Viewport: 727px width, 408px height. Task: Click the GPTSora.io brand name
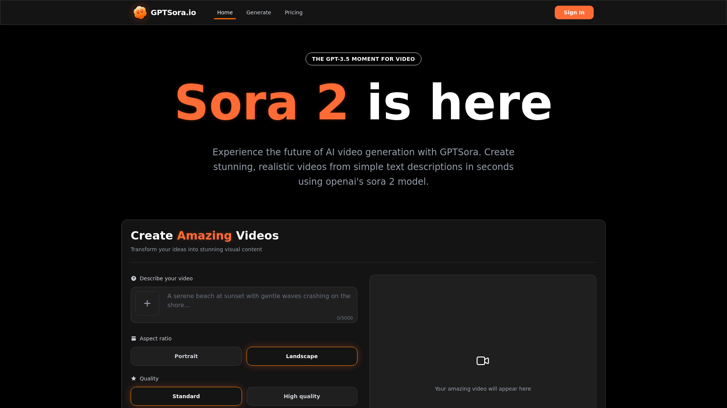coord(173,12)
